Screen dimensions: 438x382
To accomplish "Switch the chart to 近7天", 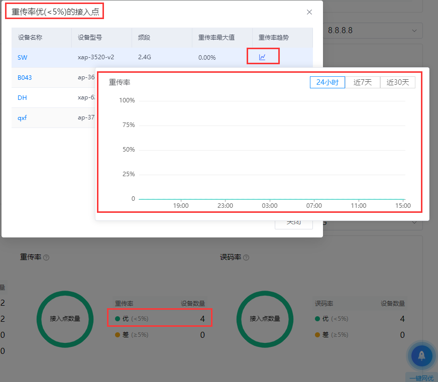I will click(363, 82).
